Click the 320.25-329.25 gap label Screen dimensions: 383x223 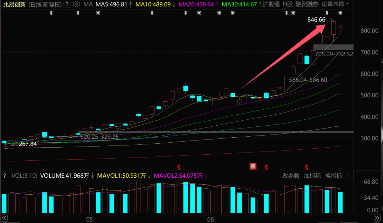(x=99, y=137)
